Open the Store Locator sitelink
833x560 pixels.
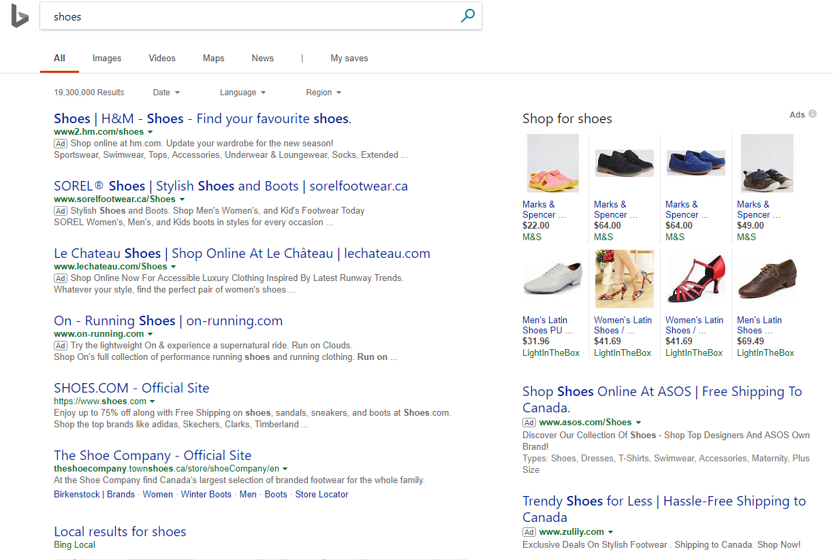click(x=321, y=495)
